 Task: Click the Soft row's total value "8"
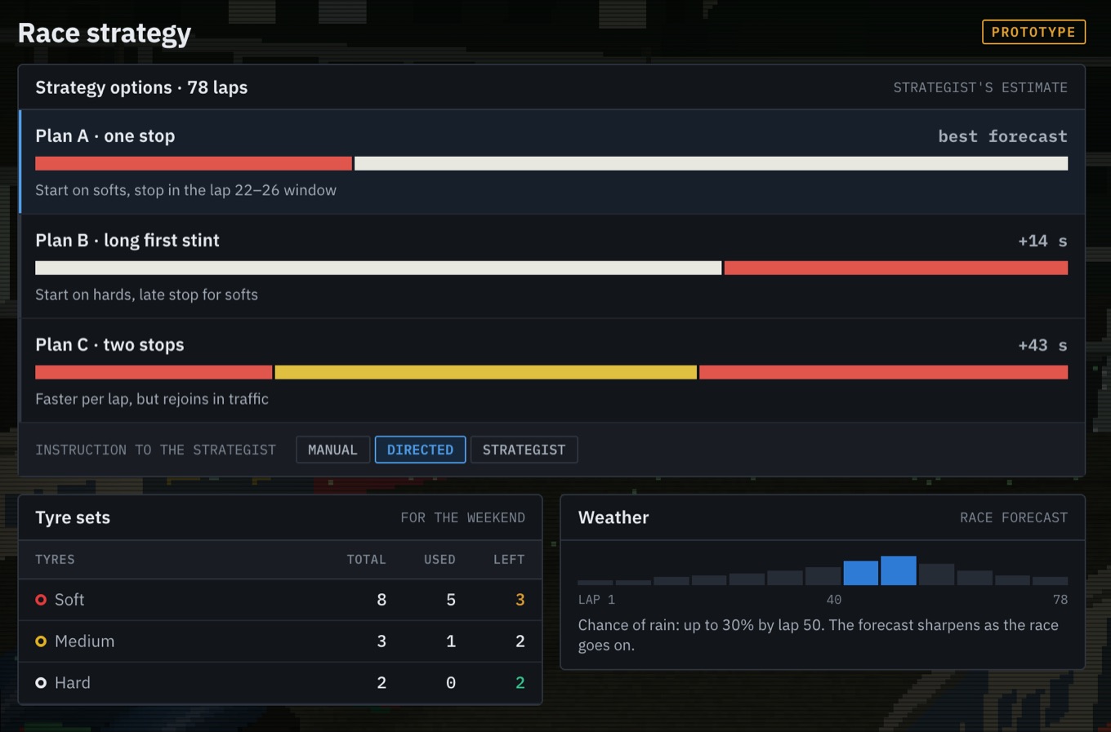pyautogui.click(x=381, y=600)
